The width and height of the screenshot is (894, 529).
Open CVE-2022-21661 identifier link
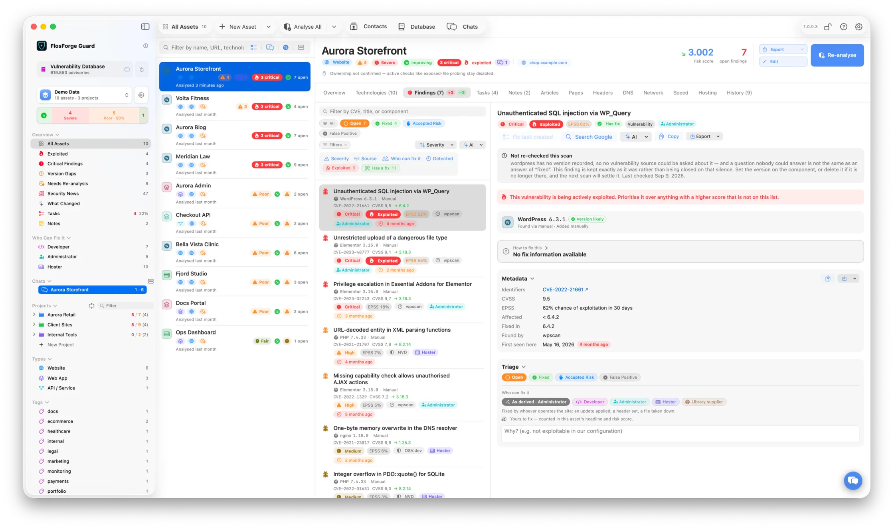[565, 290]
